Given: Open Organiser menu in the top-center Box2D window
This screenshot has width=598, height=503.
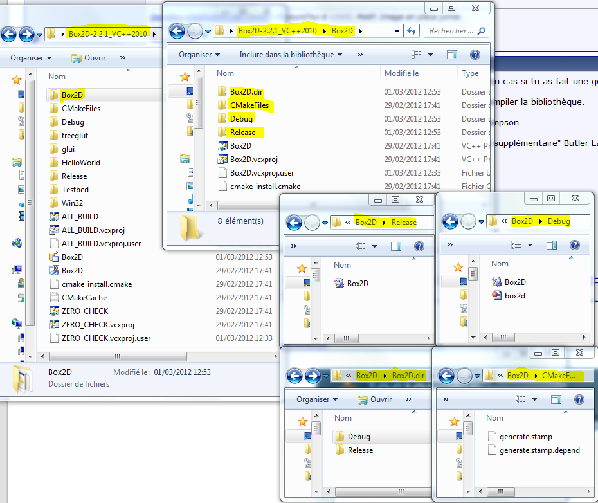Looking at the screenshot, I should pos(199,55).
